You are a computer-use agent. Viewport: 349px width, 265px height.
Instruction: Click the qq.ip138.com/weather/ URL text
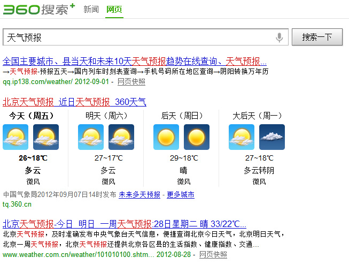point(37,81)
